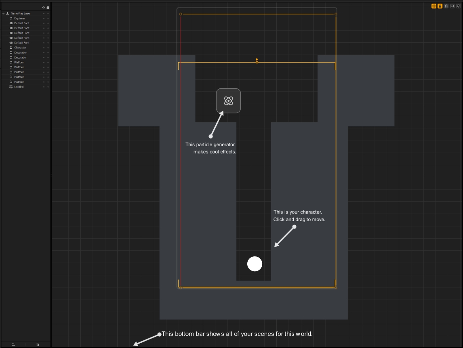Click the orange particle mode button in the top-right
Viewport: 463px width, 348px height.
click(x=434, y=6)
